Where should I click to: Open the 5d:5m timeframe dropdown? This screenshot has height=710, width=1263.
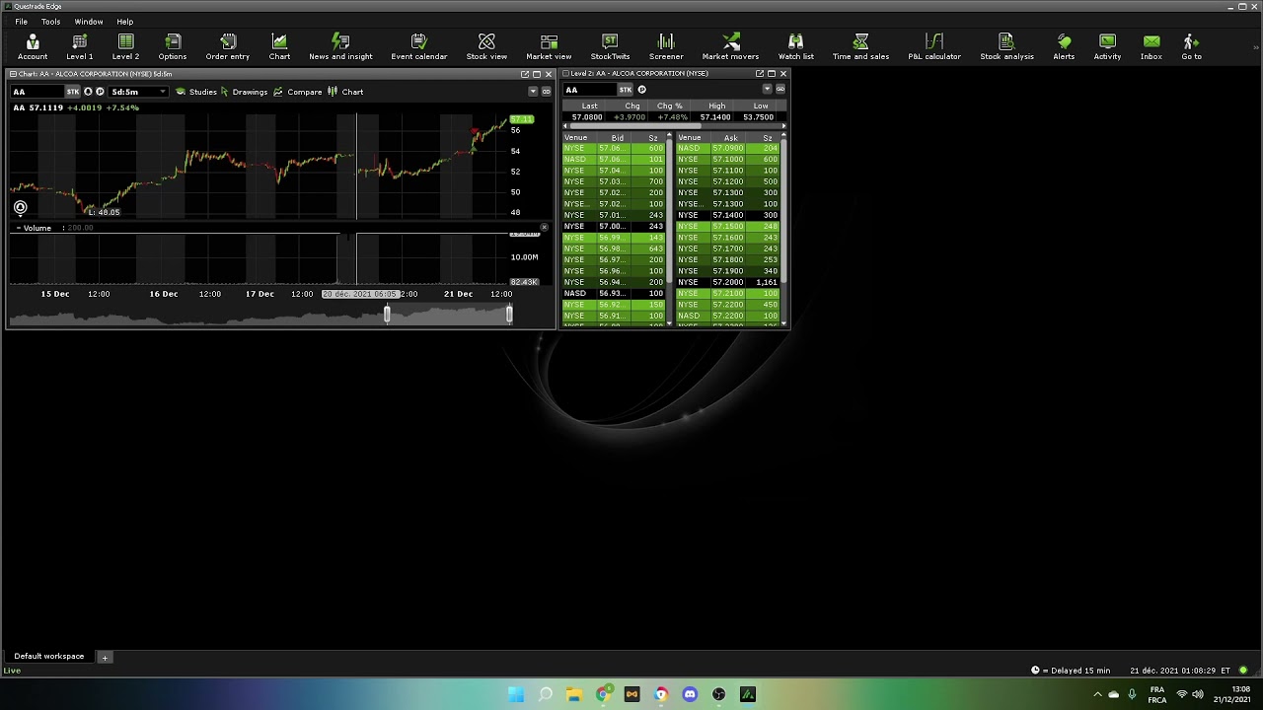138,92
